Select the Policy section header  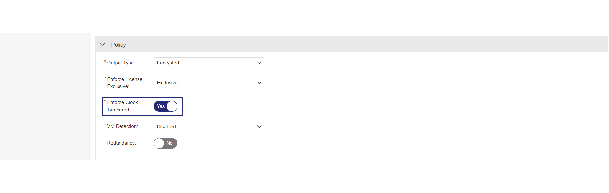click(x=118, y=45)
